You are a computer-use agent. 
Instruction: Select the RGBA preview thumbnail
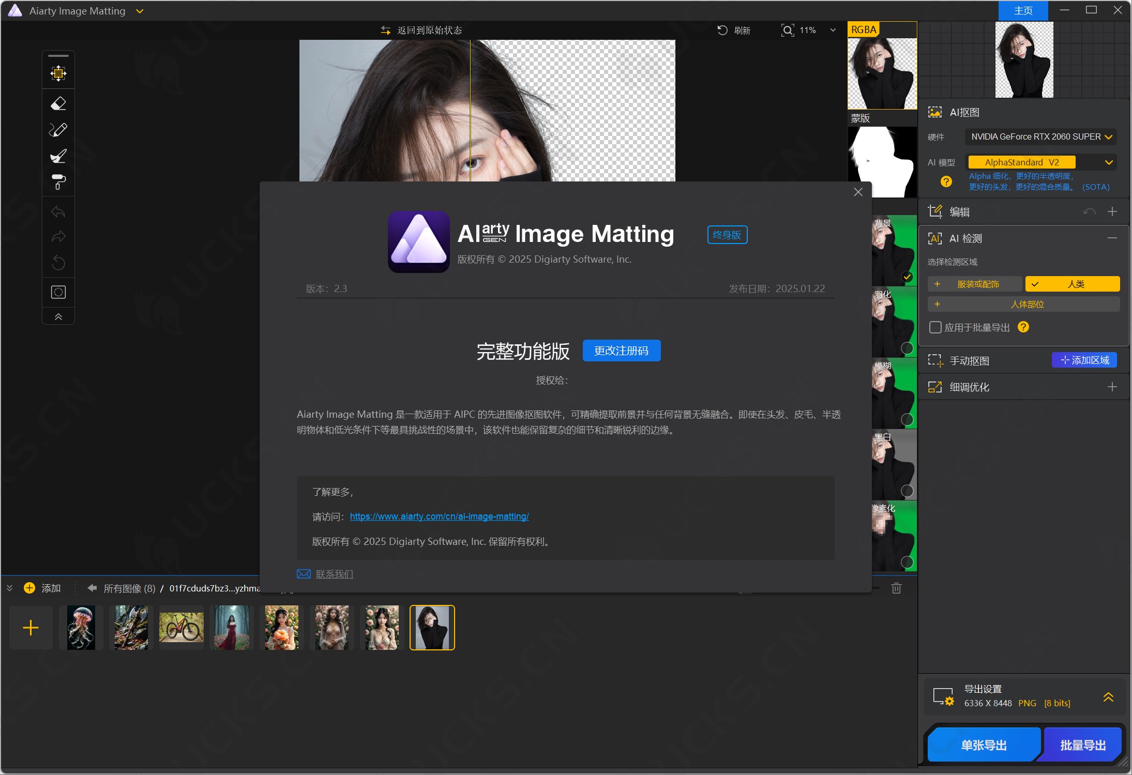pyautogui.click(x=882, y=66)
